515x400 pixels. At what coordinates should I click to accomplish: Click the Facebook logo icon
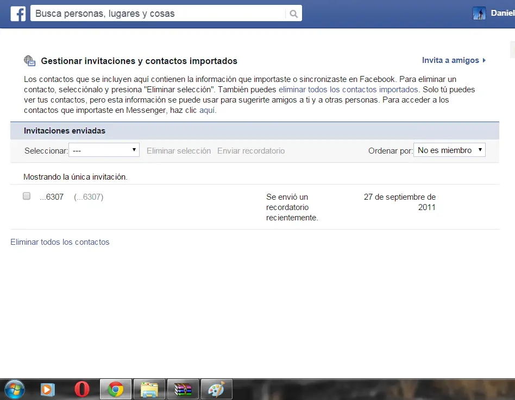click(18, 14)
